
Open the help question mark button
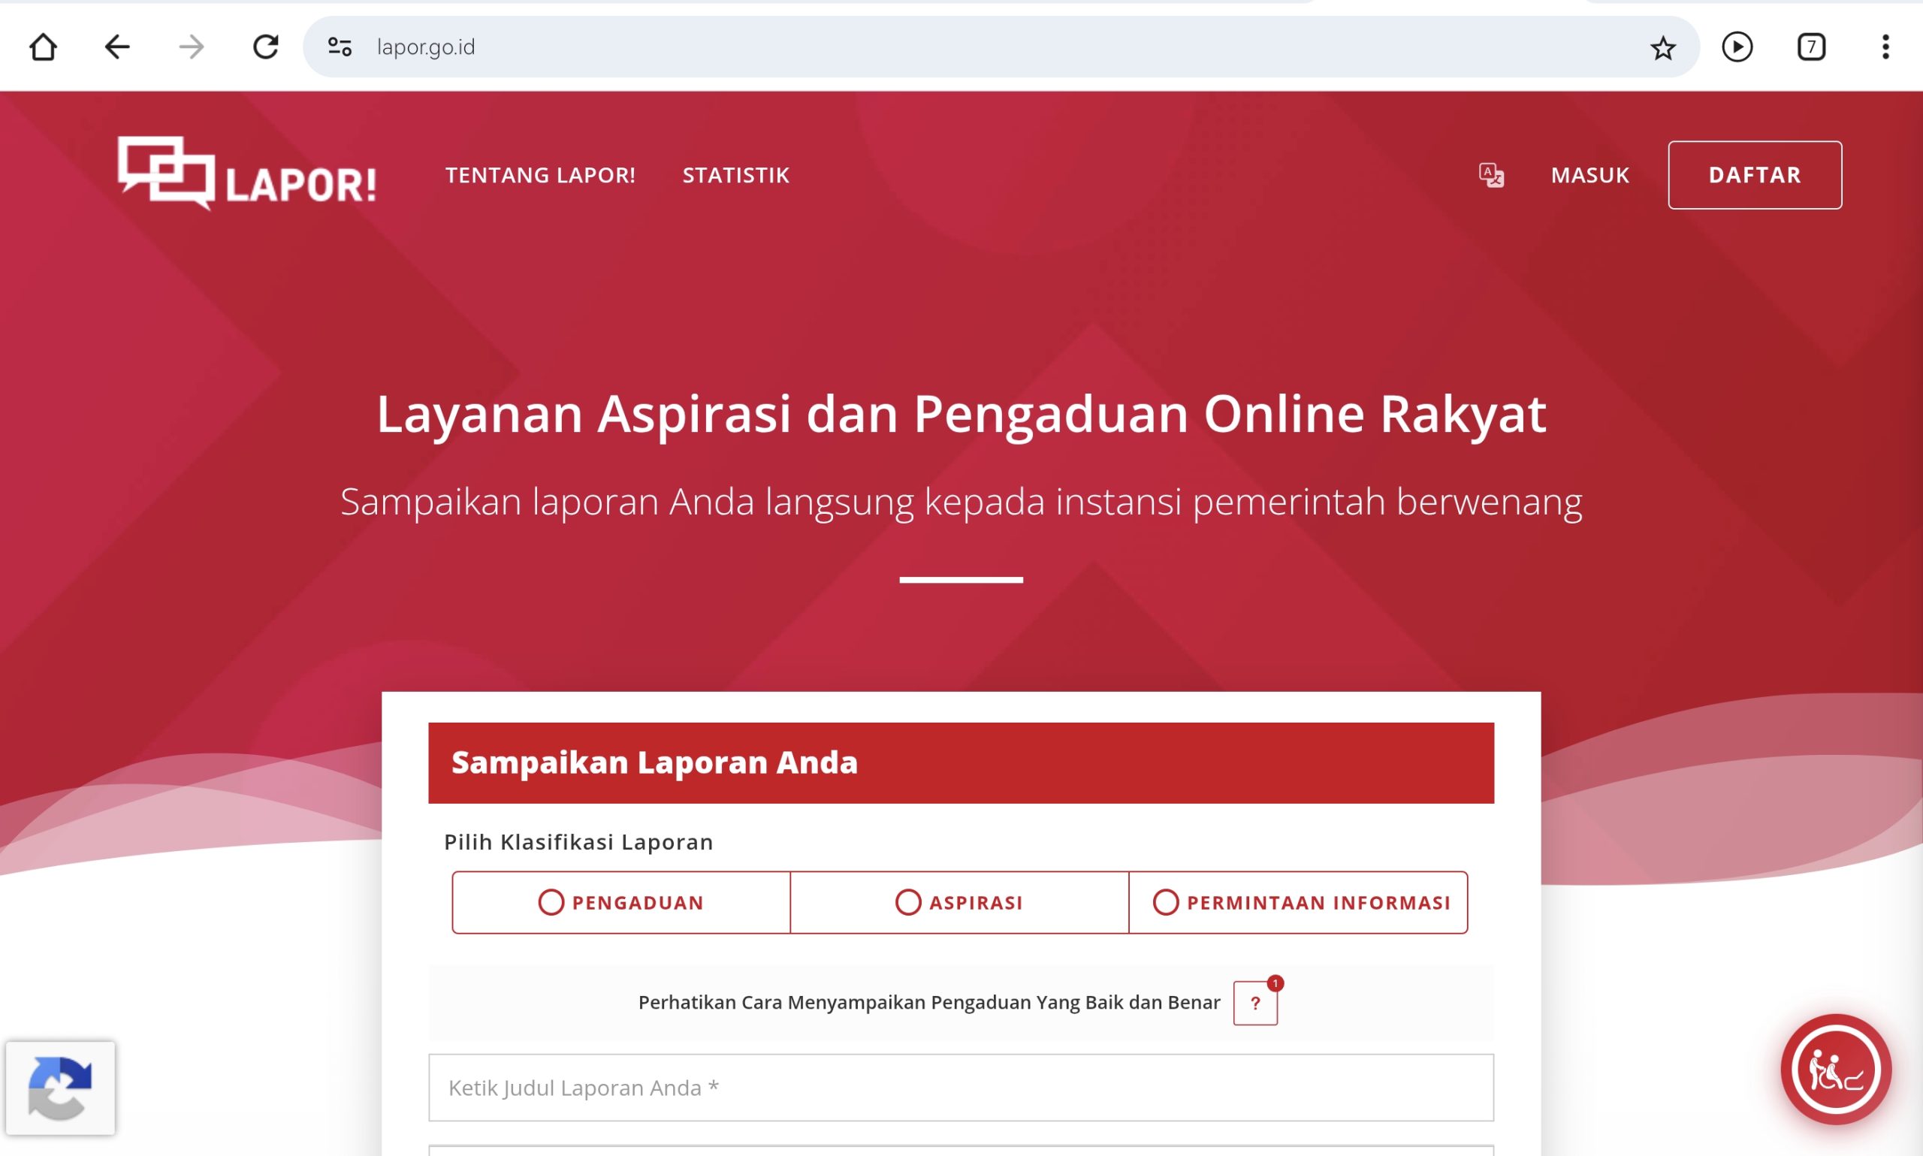click(1255, 1003)
